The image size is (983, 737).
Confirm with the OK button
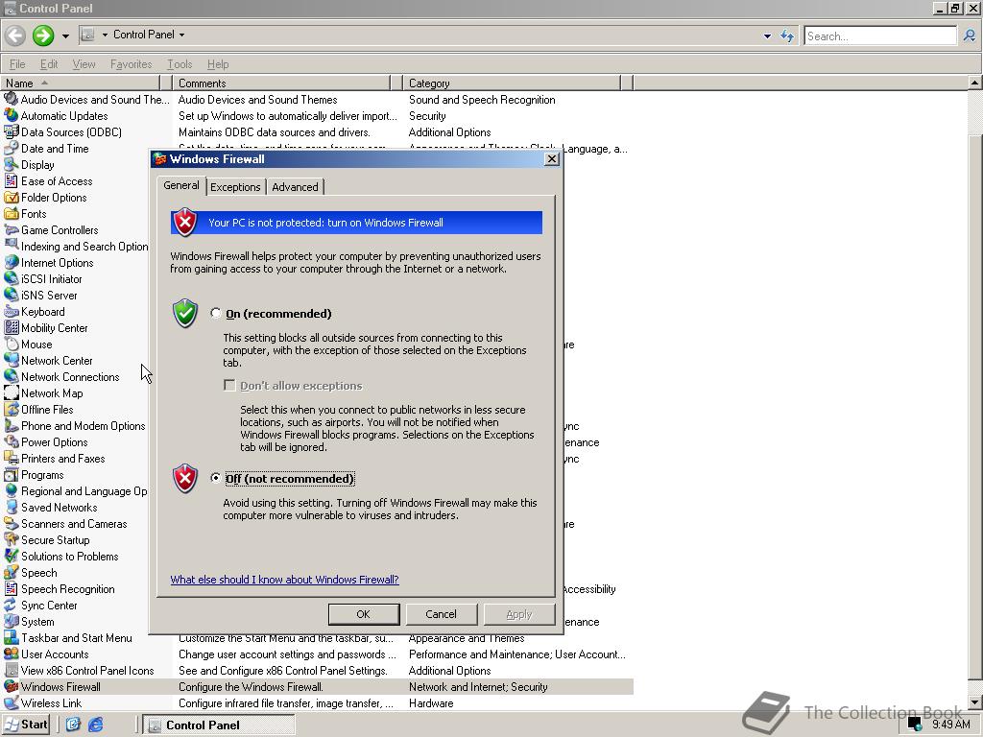tap(364, 614)
